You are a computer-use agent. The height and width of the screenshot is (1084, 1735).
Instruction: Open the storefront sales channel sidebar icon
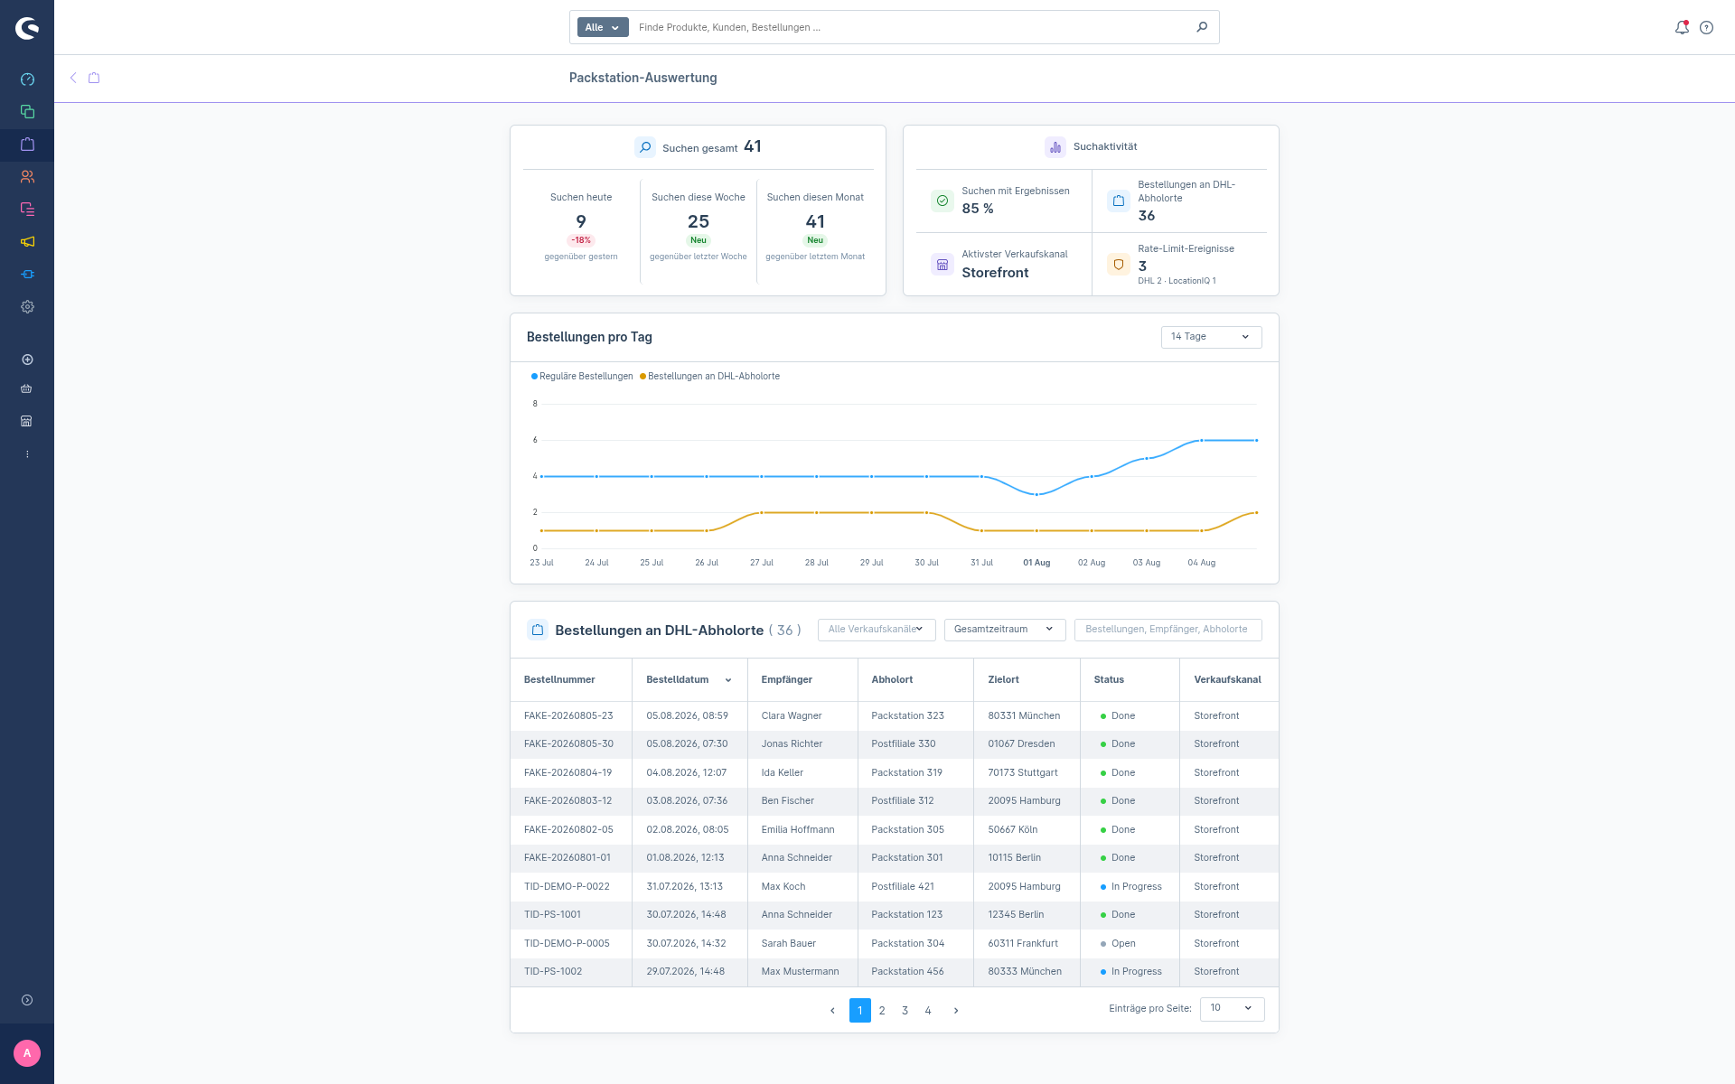coord(27,421)
